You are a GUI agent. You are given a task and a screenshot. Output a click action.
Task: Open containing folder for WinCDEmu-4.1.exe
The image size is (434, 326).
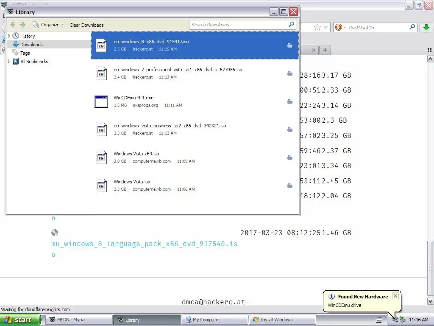(x=290, y=101)
